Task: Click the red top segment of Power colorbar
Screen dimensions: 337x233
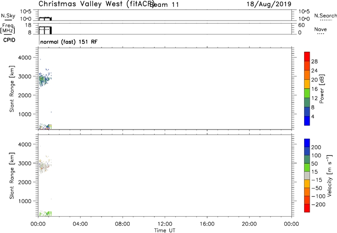Action: pos(307,56)
